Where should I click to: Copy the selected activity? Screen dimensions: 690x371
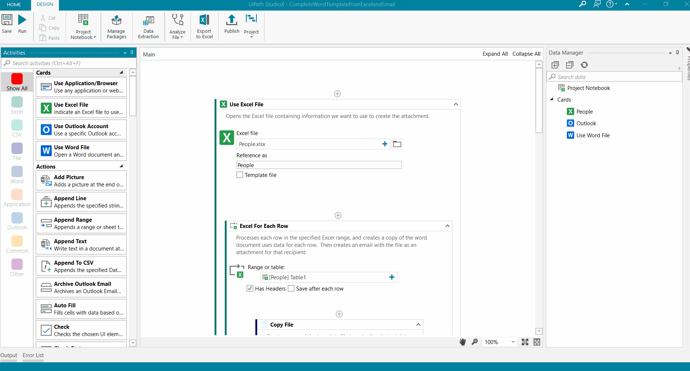(50, 28)
